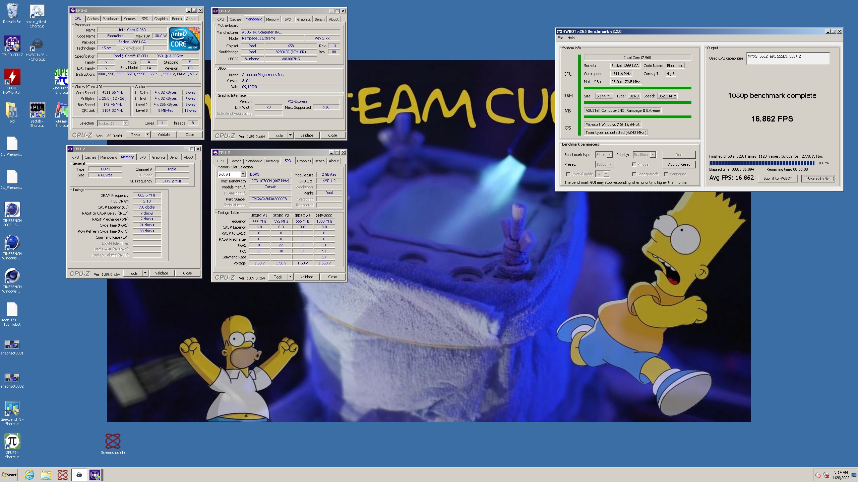Image resolution: width=858 pixels, height=482 pixels.
Task: Click Save data file button
Action: [x=818, y=178]
